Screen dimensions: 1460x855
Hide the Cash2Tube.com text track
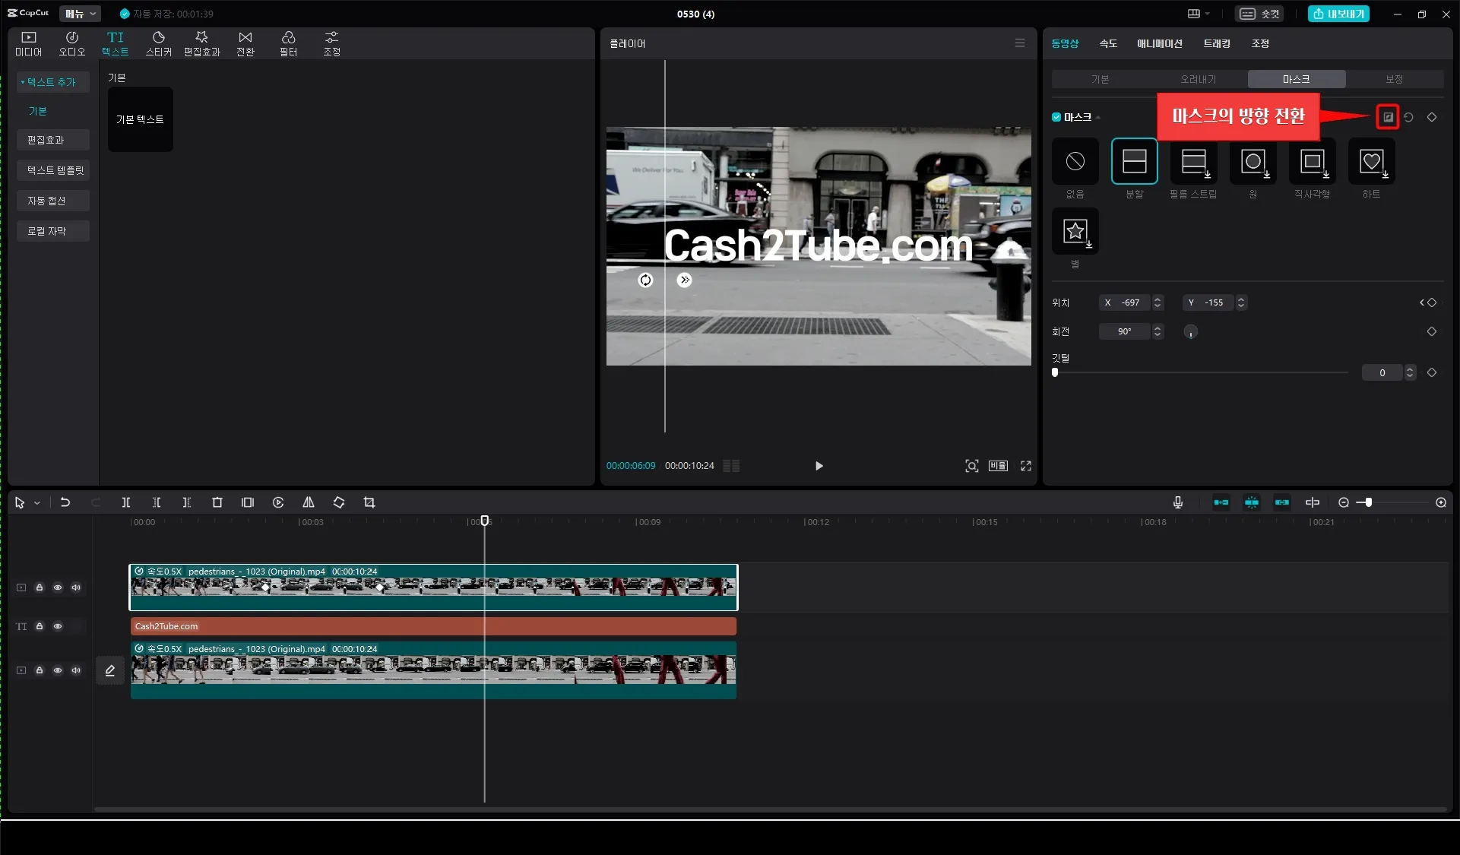tap(58, 626)
